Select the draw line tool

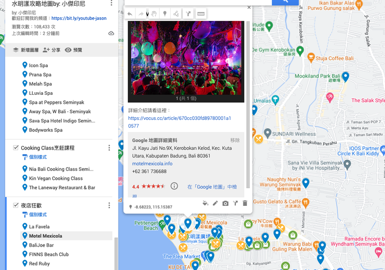(x=176, y=14)
